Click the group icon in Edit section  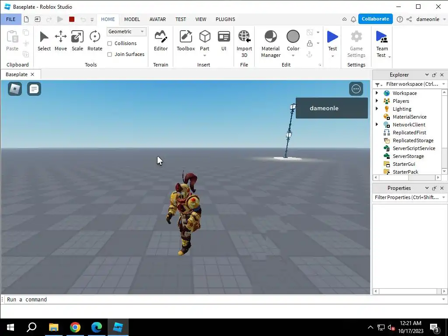pos(309,32)
